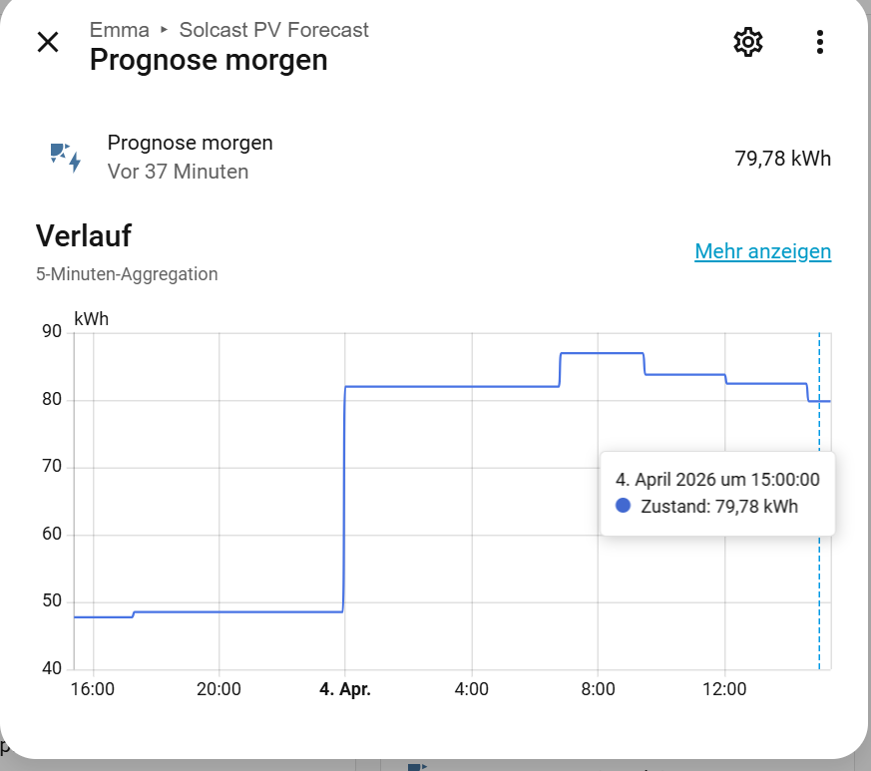The width and height of the screenshot is (871, 771).
Task: Click the 16:00 time axis label
Action: coord(92,689)
